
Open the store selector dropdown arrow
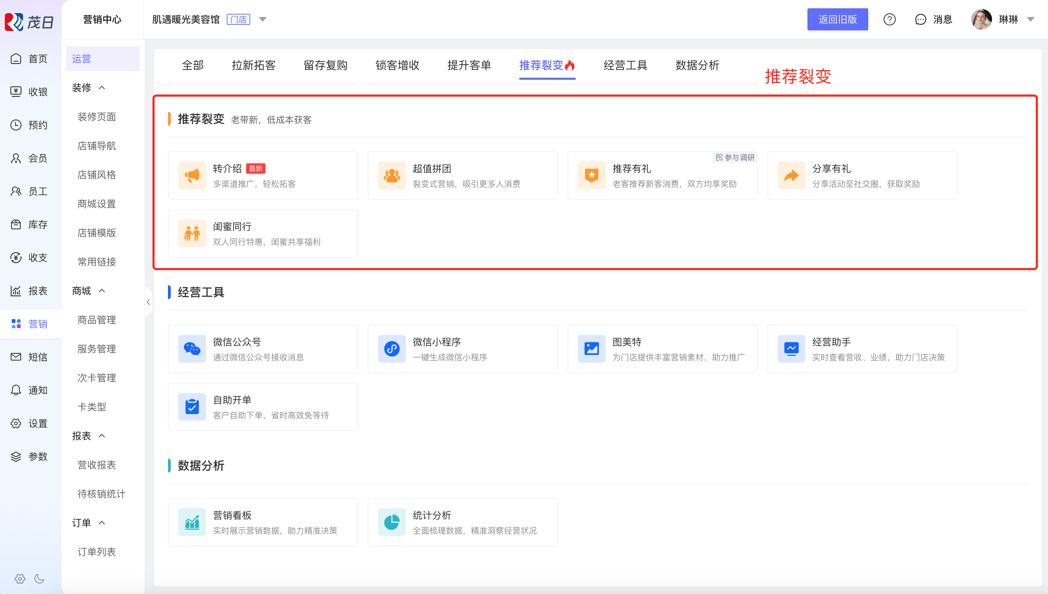click(x=262, y=19)
